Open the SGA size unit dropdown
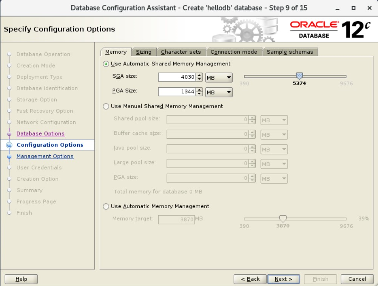Viewport: 378px width, 286px height. [x=219, y=78]
